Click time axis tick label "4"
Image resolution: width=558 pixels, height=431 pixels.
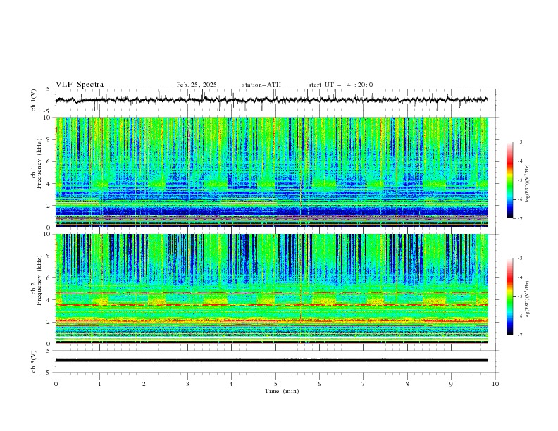(231, 384)
